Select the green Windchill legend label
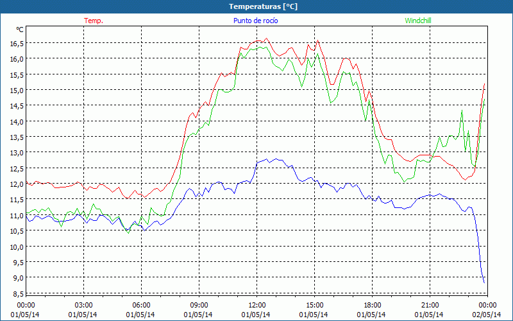This screenshot has width=513, height=321. 418,21
